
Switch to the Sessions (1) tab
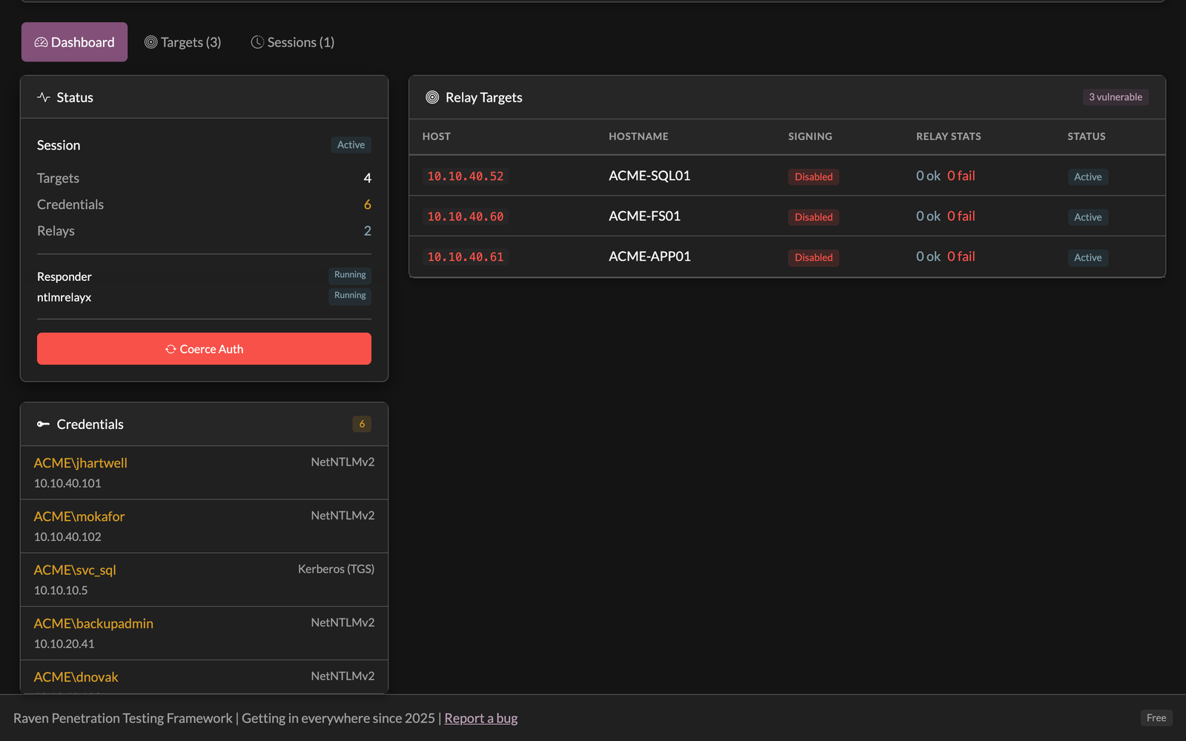(x=292, y=42)
